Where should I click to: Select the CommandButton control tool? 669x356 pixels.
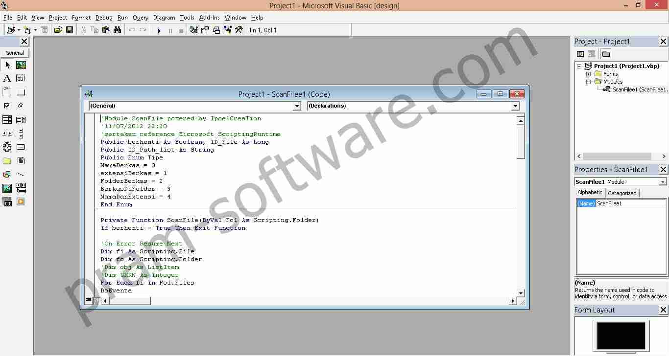(x=21, y=92)
